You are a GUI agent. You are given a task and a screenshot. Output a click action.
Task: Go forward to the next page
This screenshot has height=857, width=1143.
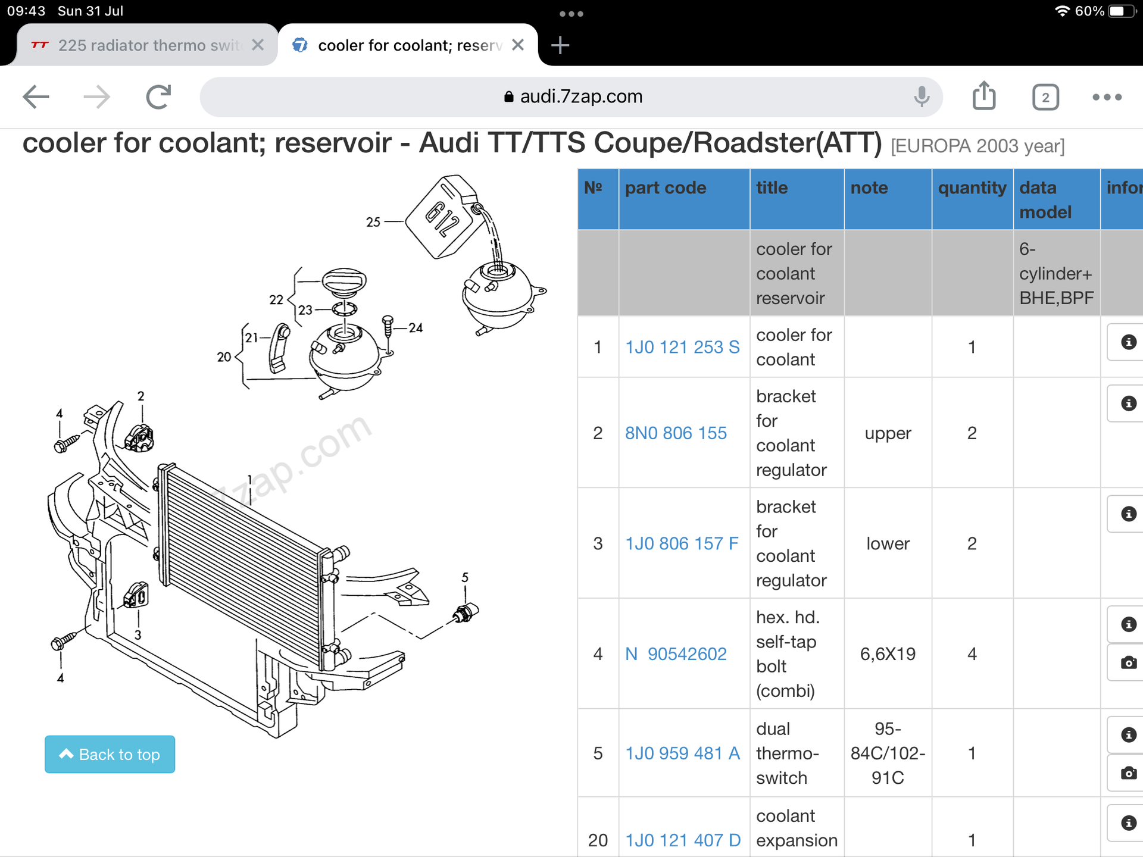click(x=96, y=97)
